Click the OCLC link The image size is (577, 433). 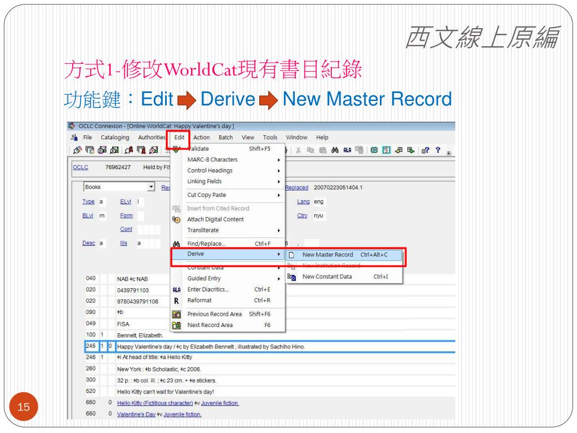80,167
